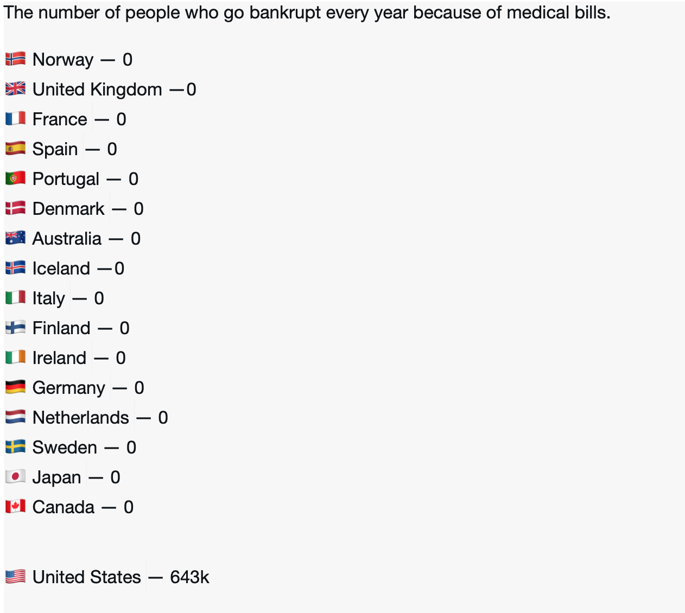This screenshot has height=613, width=685.
Task: Click the 643k figure for United States
Action: click(189, 577)
